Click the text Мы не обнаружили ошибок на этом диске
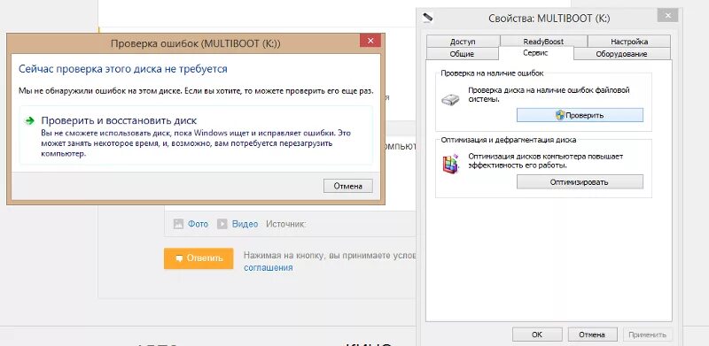 tap(100, 91)
